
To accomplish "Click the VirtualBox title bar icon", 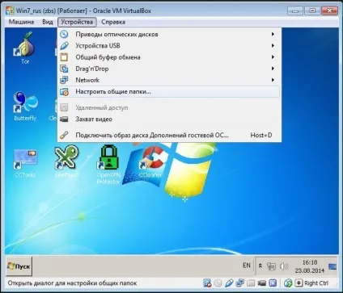I will click(x=11, y=10).
